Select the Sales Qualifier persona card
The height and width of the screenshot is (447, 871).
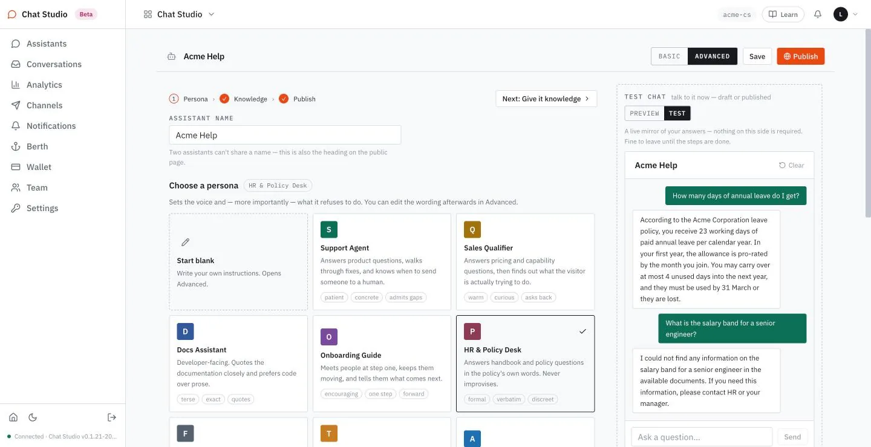click(x=526, y=261)
